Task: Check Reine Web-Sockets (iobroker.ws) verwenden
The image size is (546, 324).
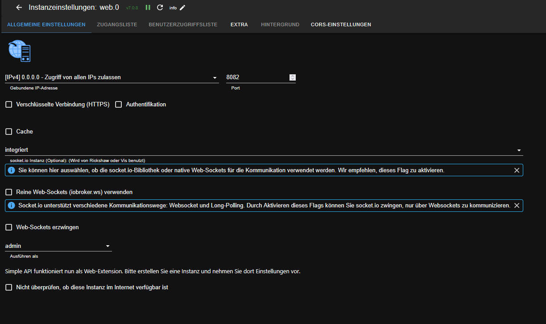Action: tap(8, 192)
